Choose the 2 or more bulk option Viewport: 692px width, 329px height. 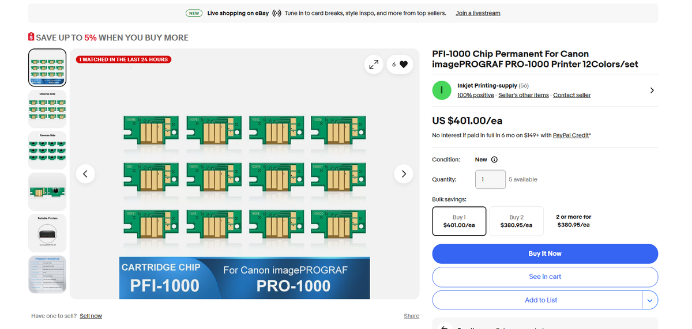[x=573, y=221]
